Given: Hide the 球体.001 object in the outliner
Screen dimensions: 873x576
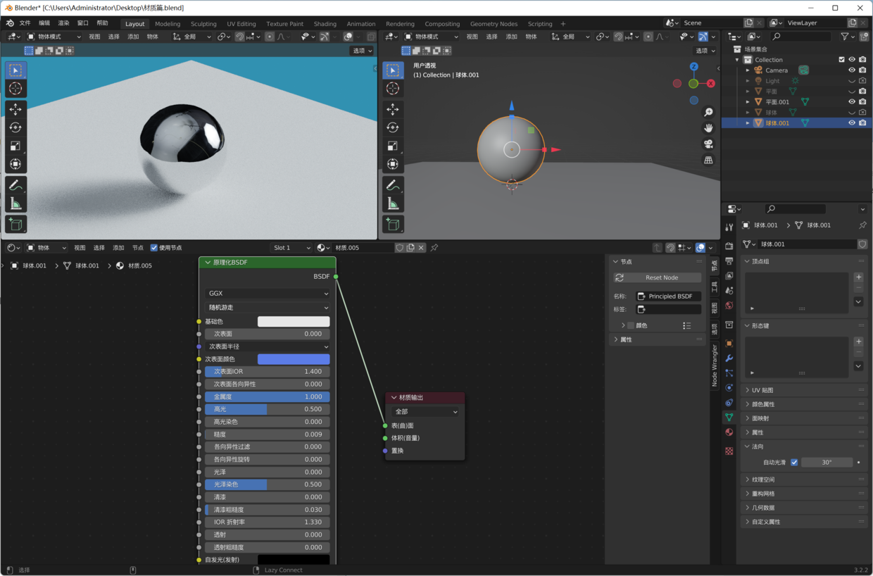Looking at the screenshot, I should pyautogui.click(x=852, y=123).
